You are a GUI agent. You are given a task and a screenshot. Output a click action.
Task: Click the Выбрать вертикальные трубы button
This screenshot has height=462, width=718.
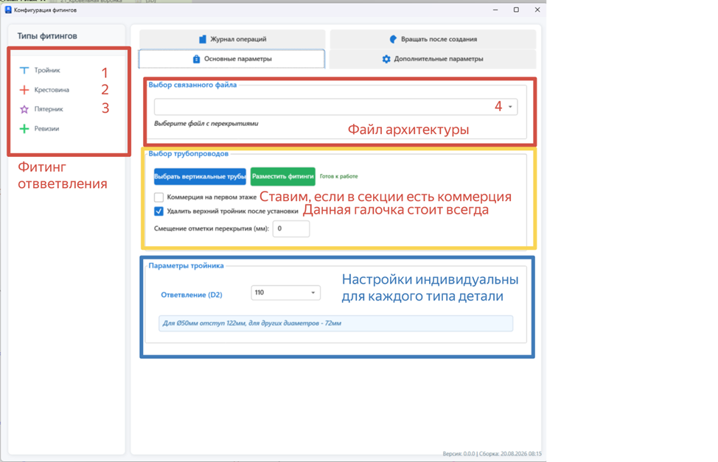tap(200, 176)
